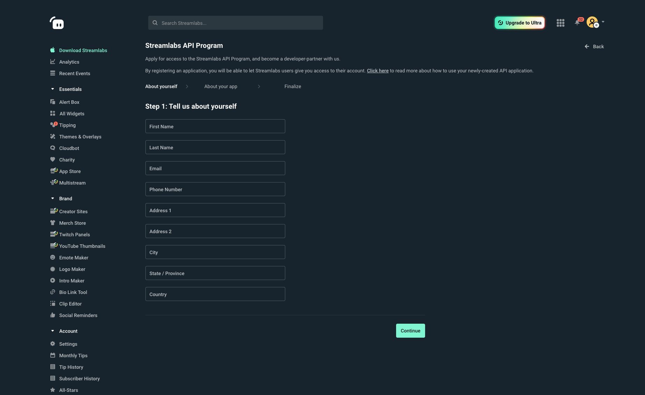Click the user avatar icon
The width and height of the screenshot is (645, 395).
click(x=592, y=22)
